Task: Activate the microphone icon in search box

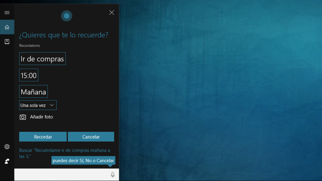Action: [112, 175]
